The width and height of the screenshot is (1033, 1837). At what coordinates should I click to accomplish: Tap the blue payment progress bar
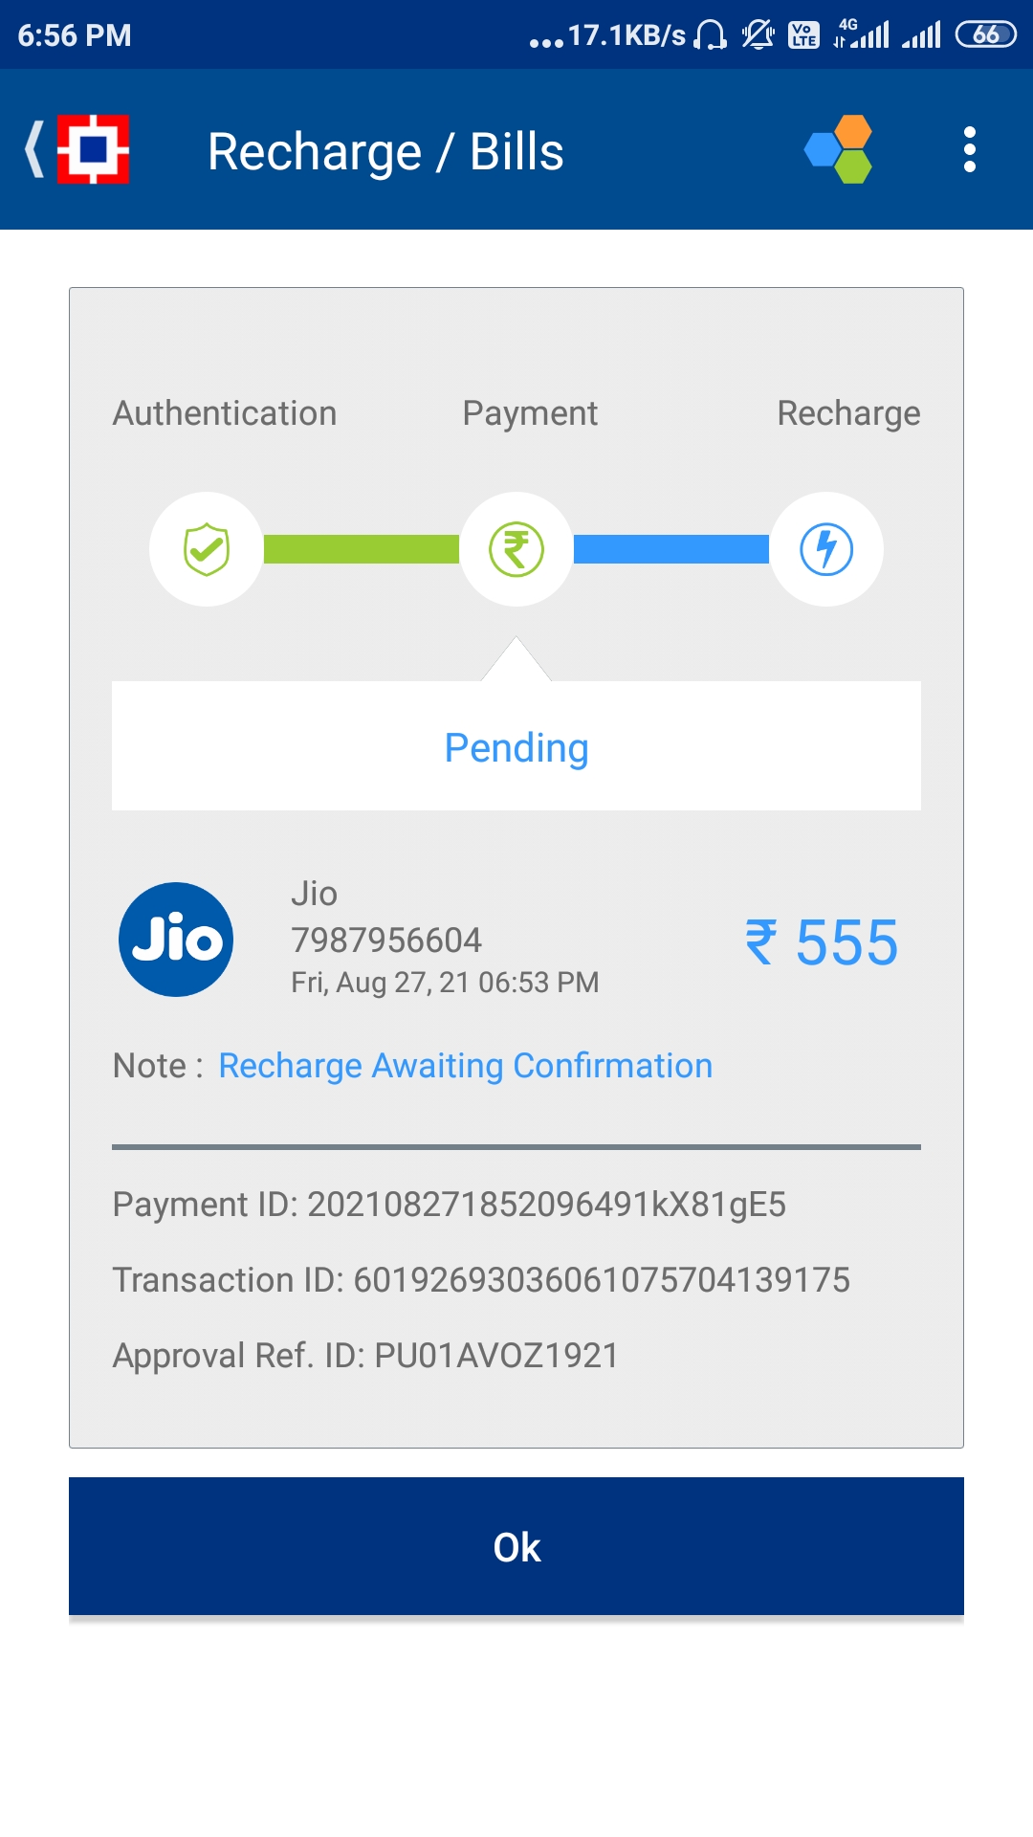[671, 549]
